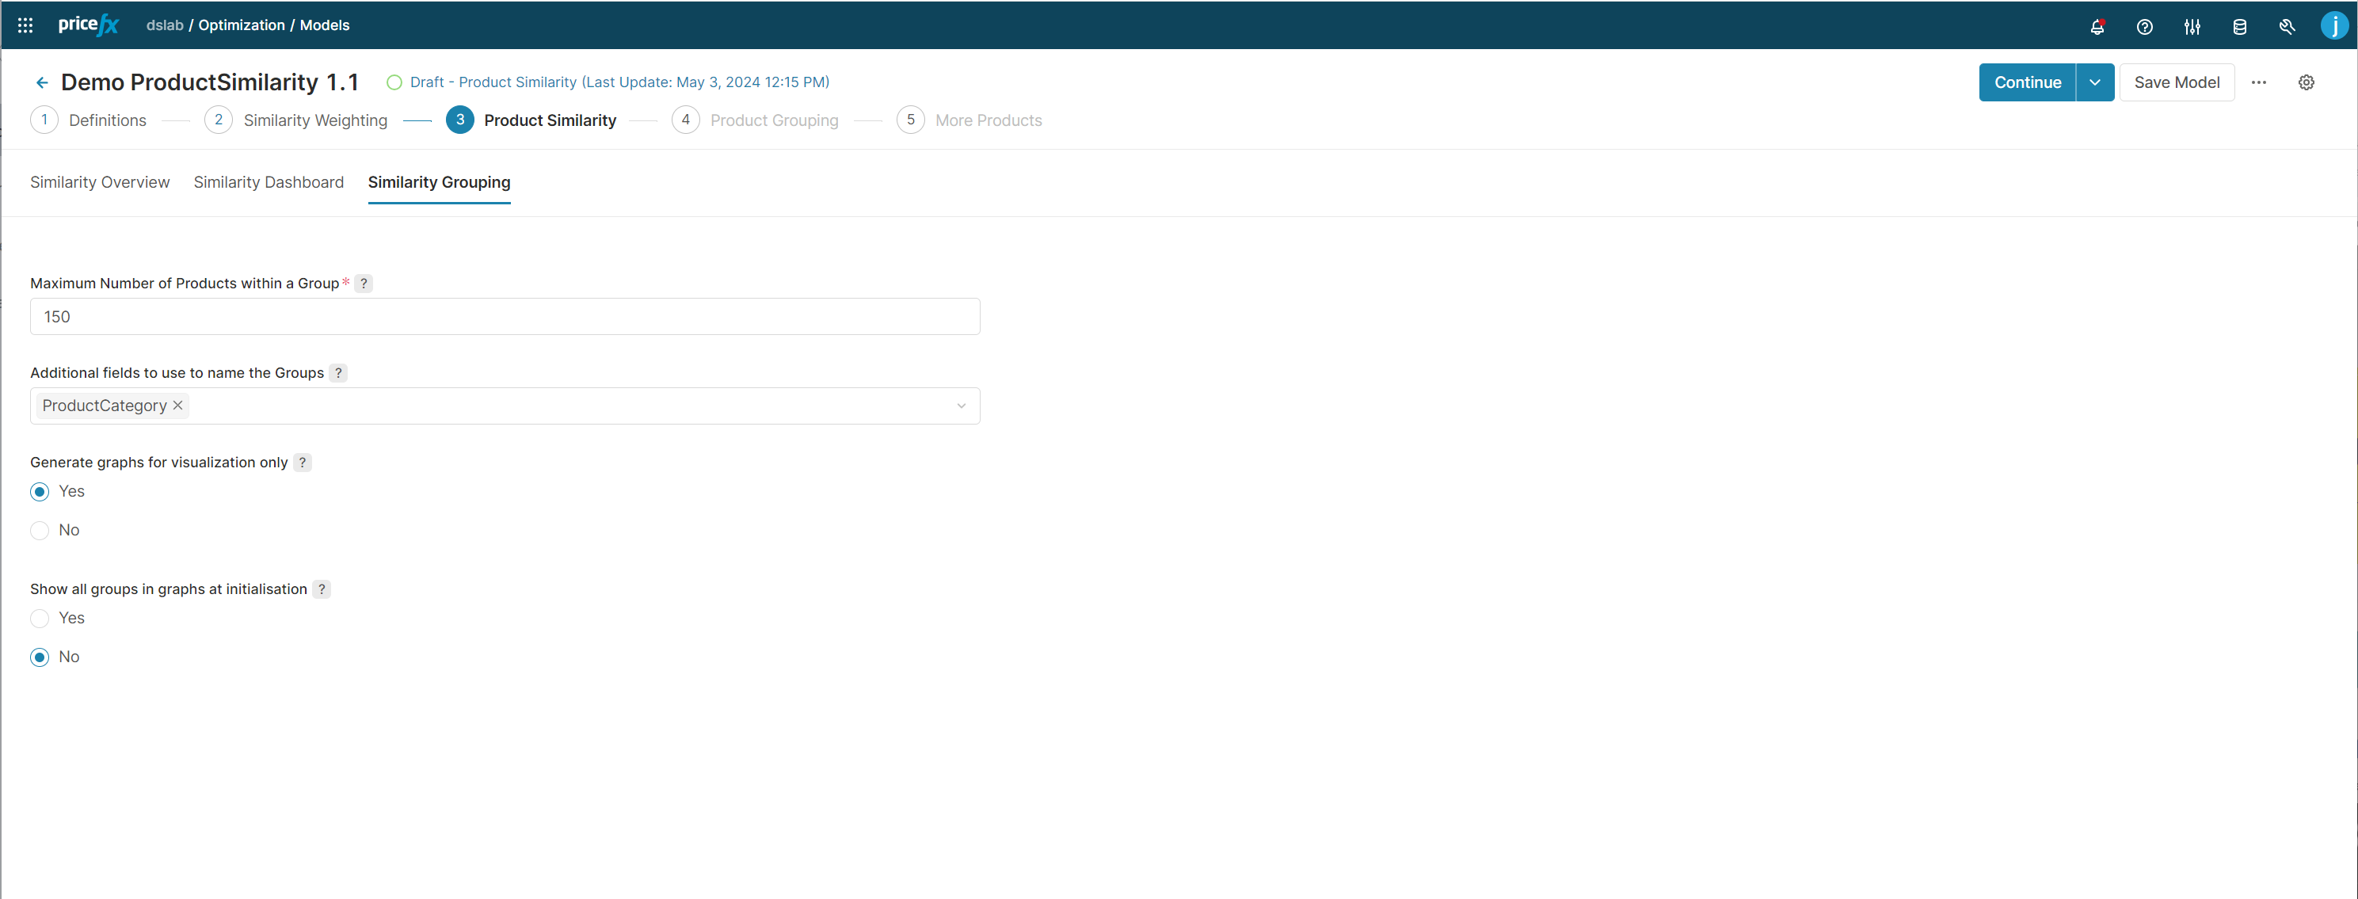The width and height of the screenshot is (2358, 899).
Task: Open the additional fields dropdown chevron
Action: tap(961, 406)
